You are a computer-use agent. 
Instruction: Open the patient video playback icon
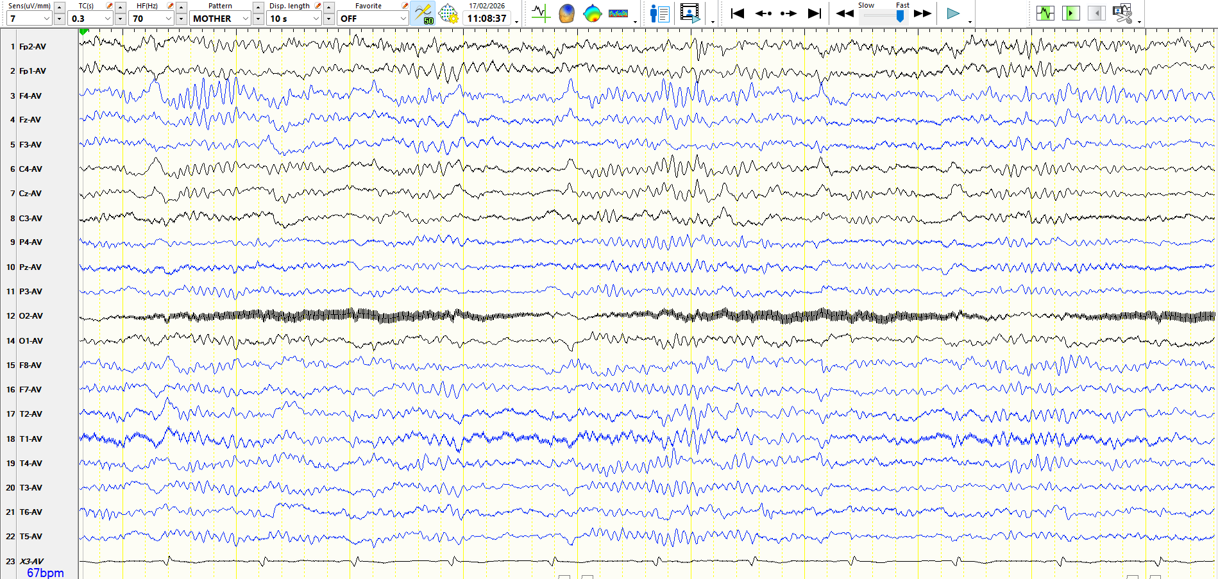coord(689,13)
